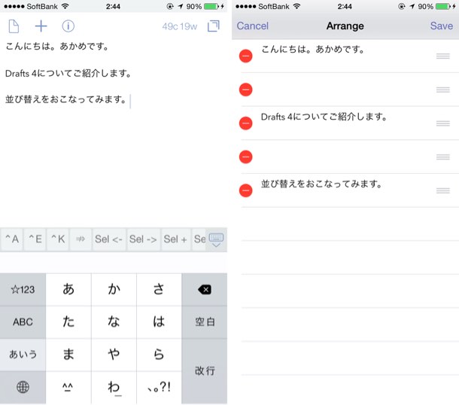Image resolution: width=459 pixels, height=405 pixels.
Task: Hide the keyboard with the keyboard icon
Action: [x=216, y=239]
